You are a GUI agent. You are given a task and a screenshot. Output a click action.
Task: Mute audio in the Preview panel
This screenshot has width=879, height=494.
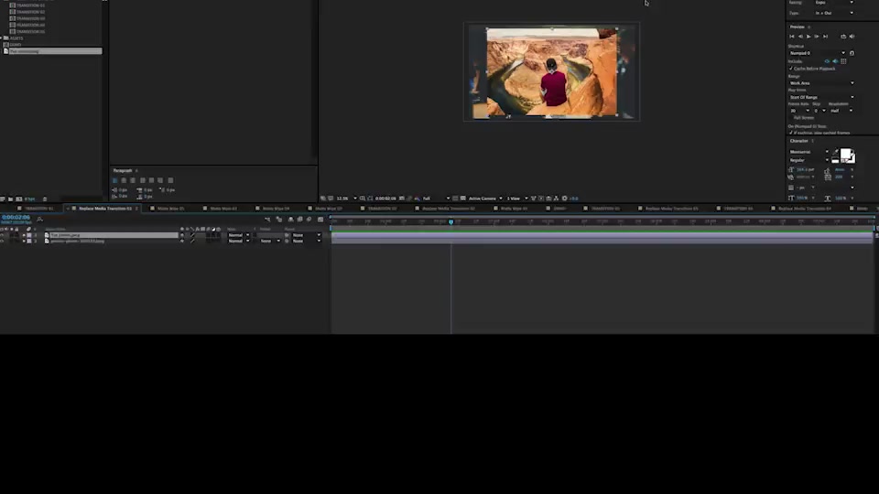pos(852,37)
